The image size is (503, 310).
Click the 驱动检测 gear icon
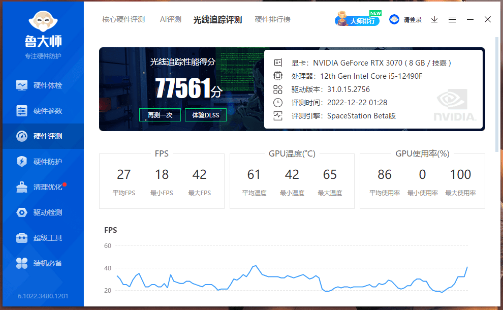tap(22, 212)
